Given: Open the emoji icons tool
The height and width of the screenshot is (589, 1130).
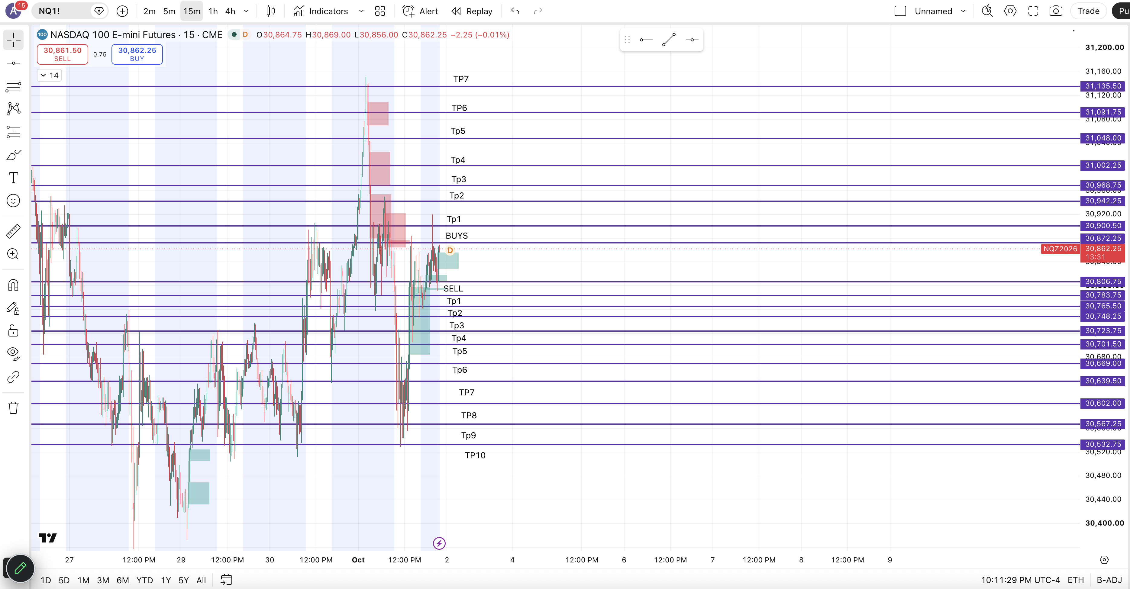Looking at the screenshot, I should tap(13, 201).
